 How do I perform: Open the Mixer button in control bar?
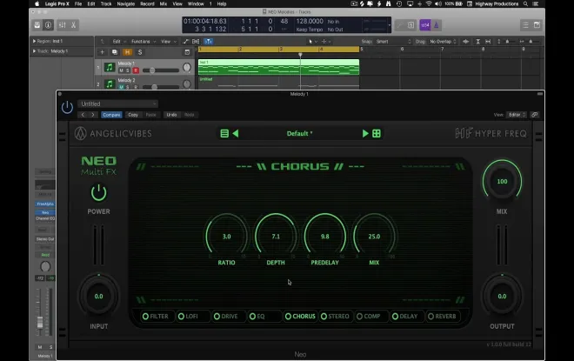[x=63, y=25]
